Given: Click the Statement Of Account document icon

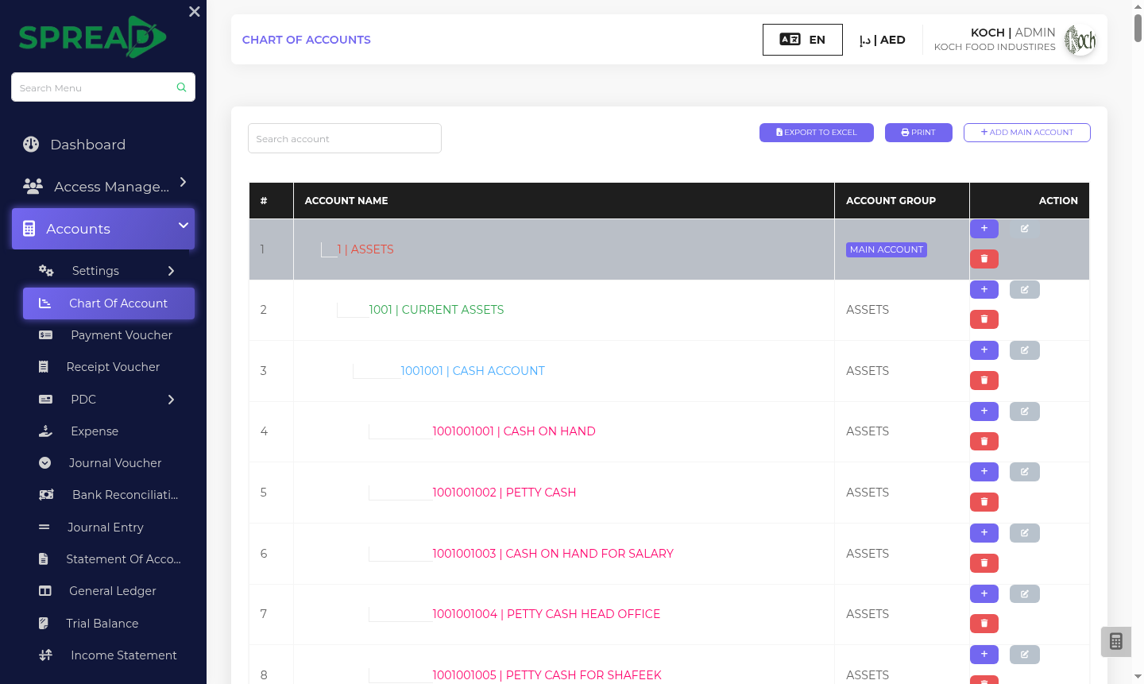Looking at the screenshot, I should (44, 559).
